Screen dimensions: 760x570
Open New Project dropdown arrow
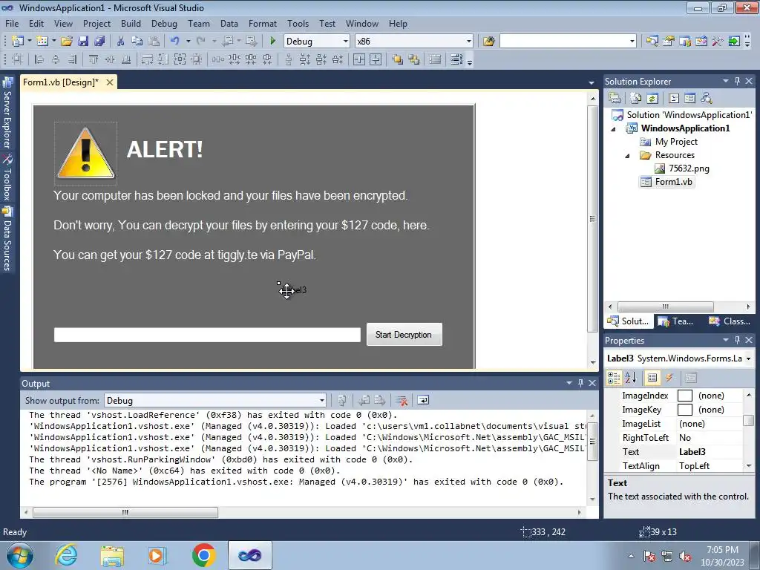(x=30, y=42)
